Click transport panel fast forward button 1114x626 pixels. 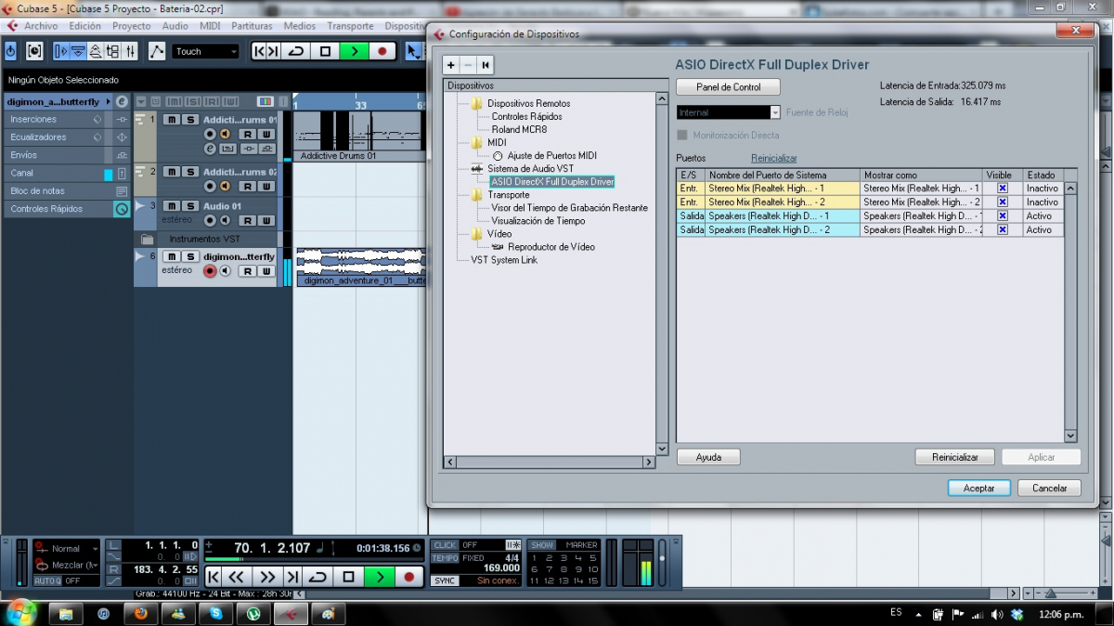[x=267, y=577]
